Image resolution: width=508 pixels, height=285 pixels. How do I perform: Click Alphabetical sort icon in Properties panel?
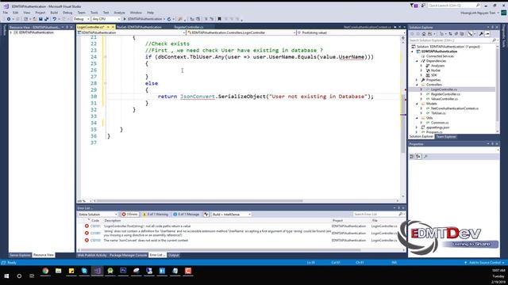418,157
